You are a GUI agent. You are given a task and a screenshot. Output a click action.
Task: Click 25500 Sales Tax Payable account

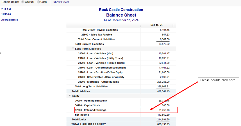(97, 35)
